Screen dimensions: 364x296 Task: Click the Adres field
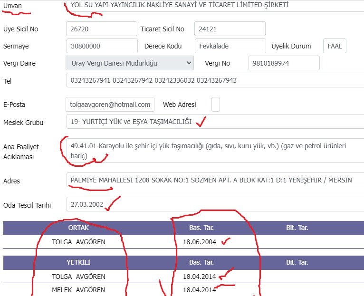coord(215,180)
